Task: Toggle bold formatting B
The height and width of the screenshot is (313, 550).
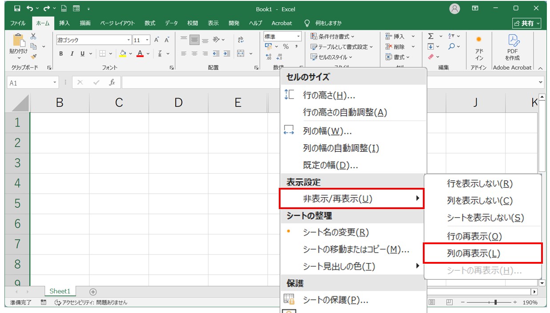Action: coord(61,54)
